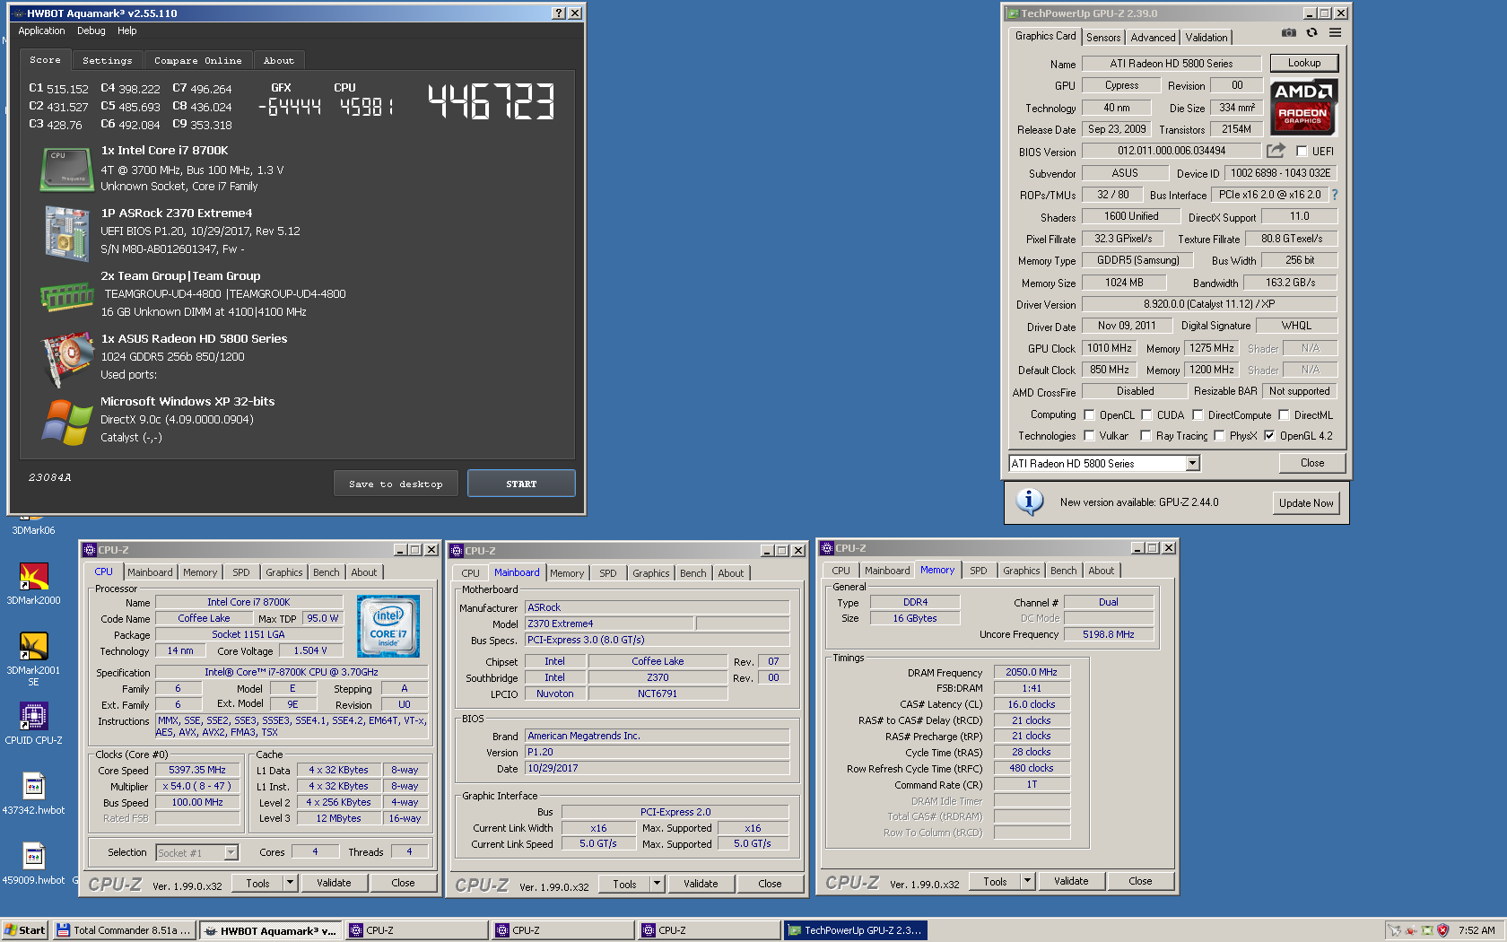Toggle the UEFI checkbox

1302,152
